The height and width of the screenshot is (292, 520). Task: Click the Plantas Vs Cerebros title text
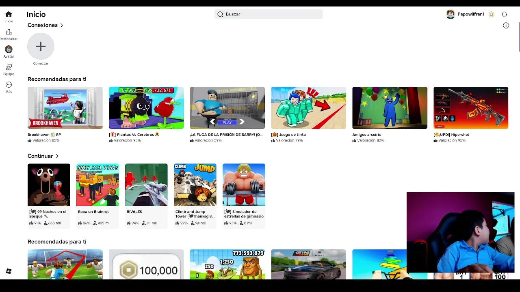[134, 135]
